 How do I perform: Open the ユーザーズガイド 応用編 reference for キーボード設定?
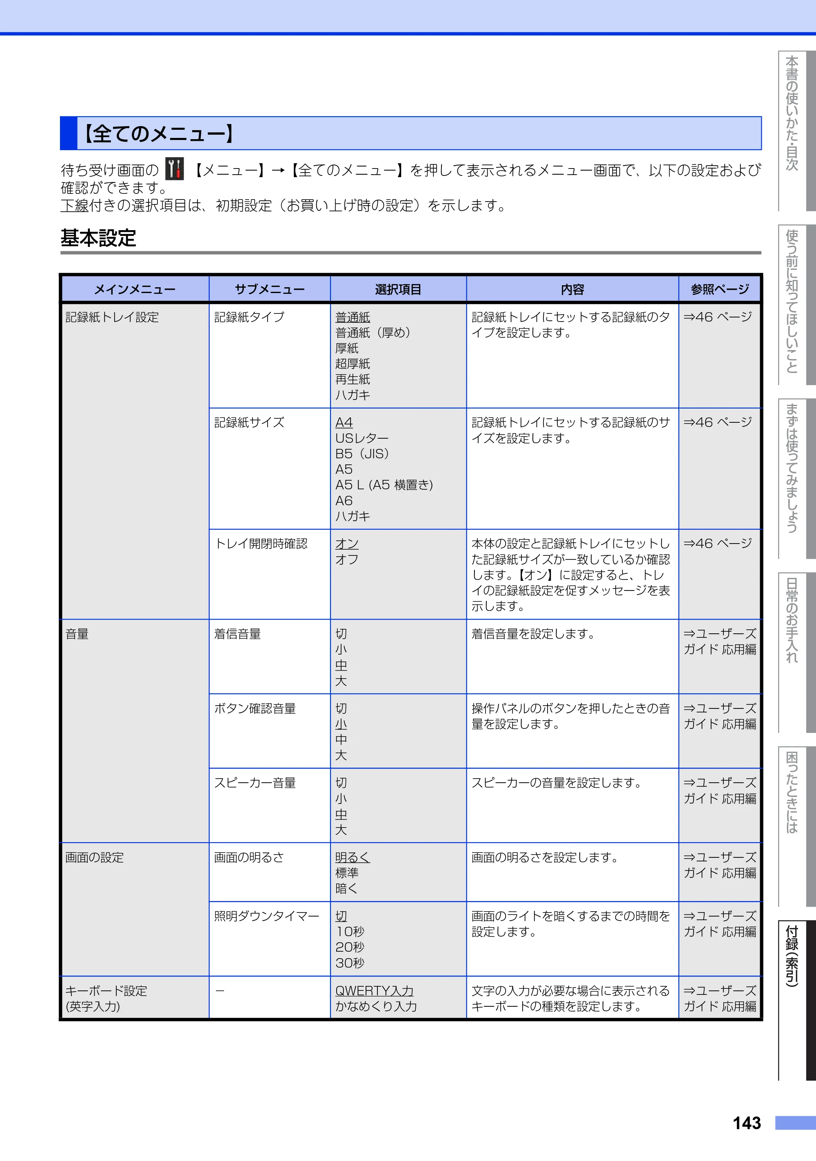(720, 998)
